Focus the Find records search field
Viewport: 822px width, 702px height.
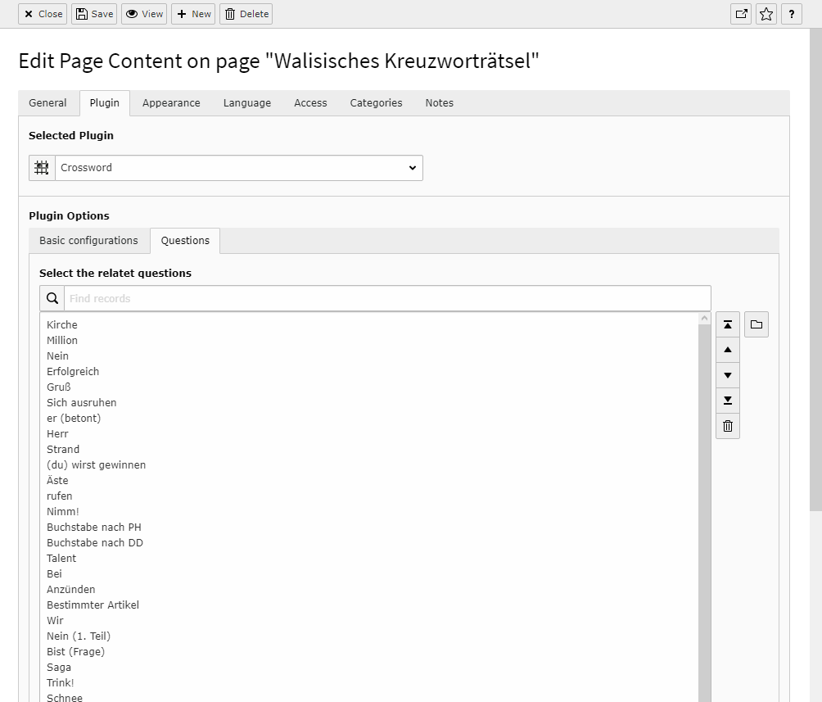[x=387, y=298]
